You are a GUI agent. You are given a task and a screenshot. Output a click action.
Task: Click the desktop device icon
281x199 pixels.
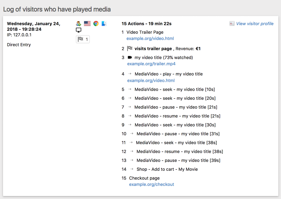(x=79, y=30)
